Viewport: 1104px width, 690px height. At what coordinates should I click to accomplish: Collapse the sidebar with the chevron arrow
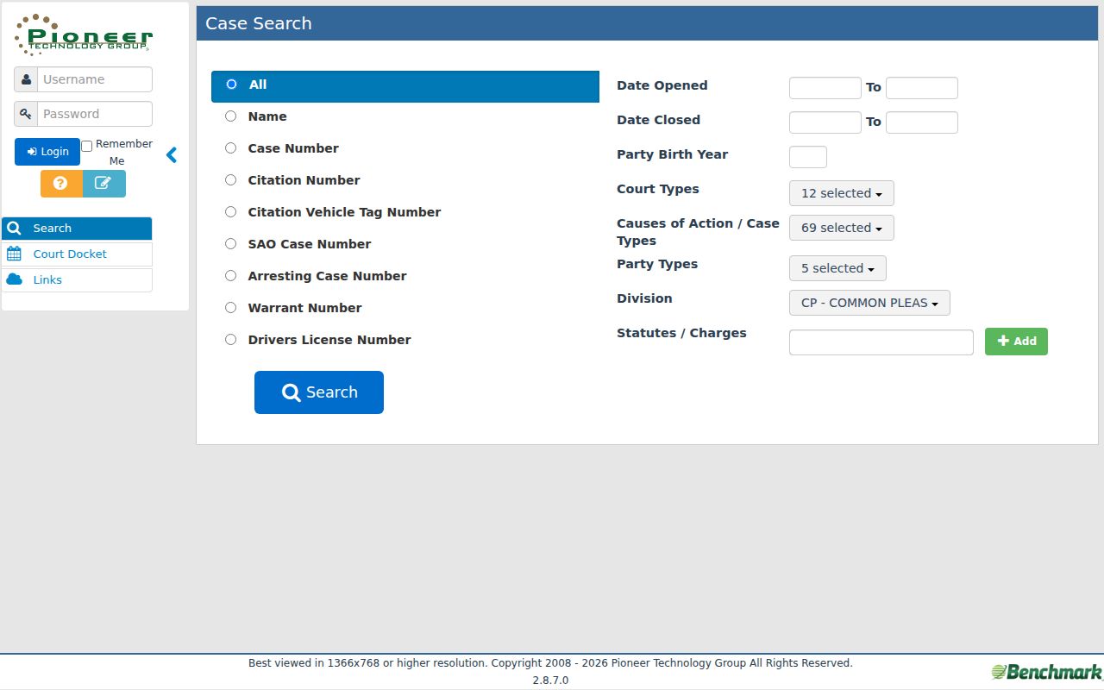coord(172,155)
